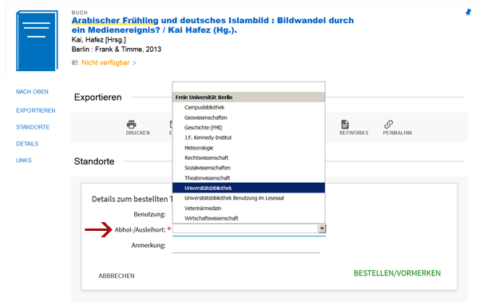This screenshot has width=479, height=302.
Task: Jump to Nach oben in sidebar
Action: point(32,92)
